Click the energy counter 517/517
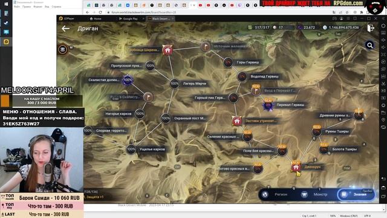The image size is (387, 218). point(259,27)
